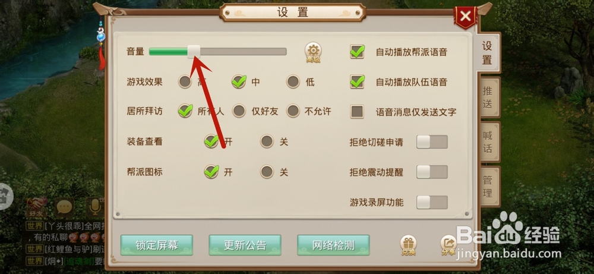Turn on 游戏录屏功能 switch
Image resolution: width=594 pixels, height=274 pixels.
pos(432,202)
